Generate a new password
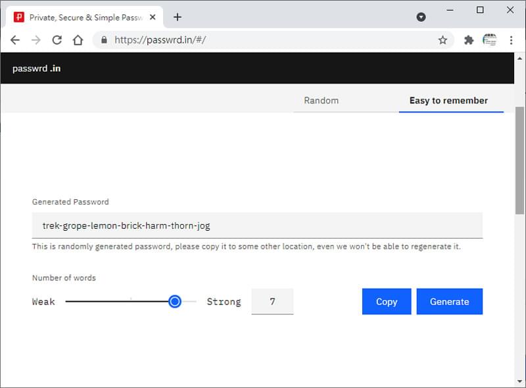The height and width of the screenshot is (388, 526). coord(450,301)
